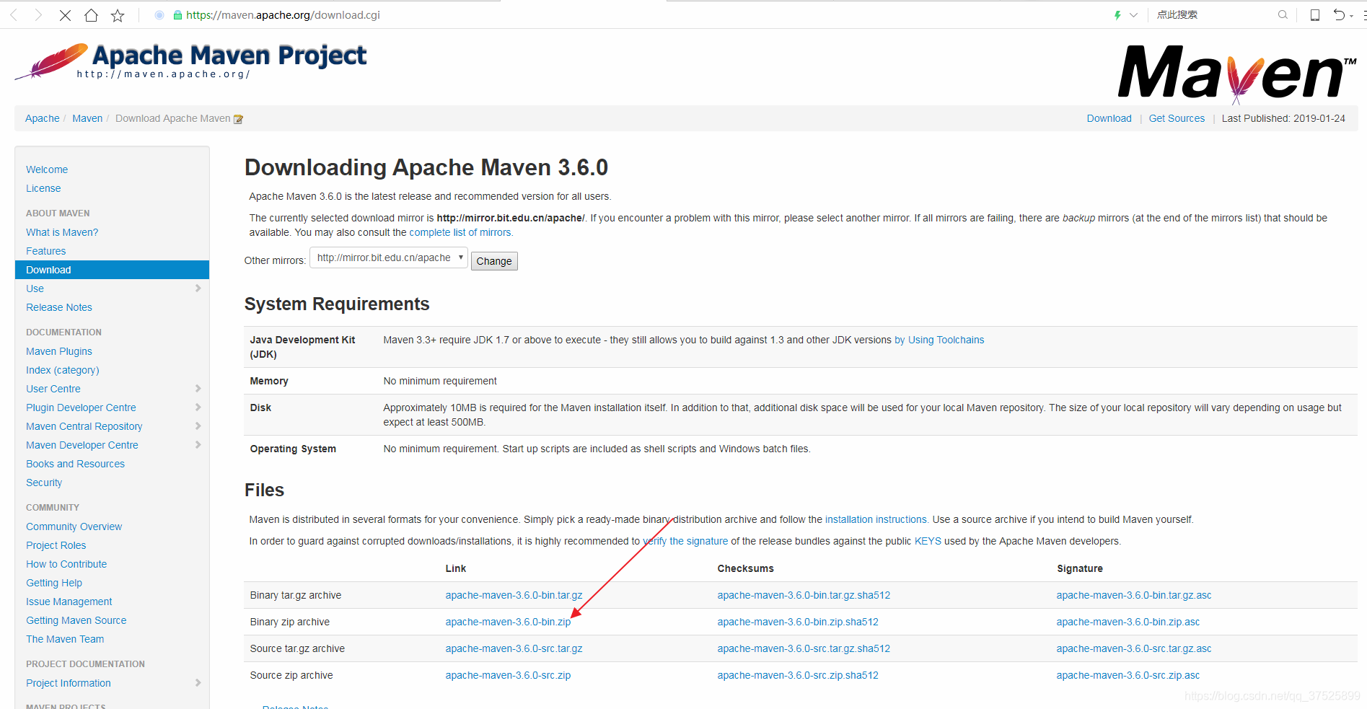Open the Welcome sidebar item
Screen dimensions: 1367x709
(x=47, y=169)
